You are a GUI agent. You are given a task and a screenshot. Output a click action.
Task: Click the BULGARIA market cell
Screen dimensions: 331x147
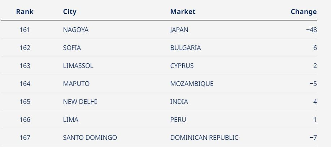186,48
